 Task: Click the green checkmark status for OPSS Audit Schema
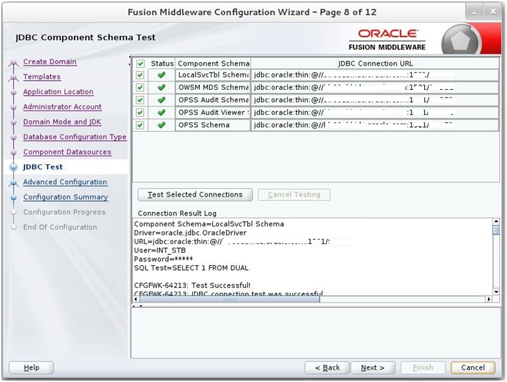point(162,100)
